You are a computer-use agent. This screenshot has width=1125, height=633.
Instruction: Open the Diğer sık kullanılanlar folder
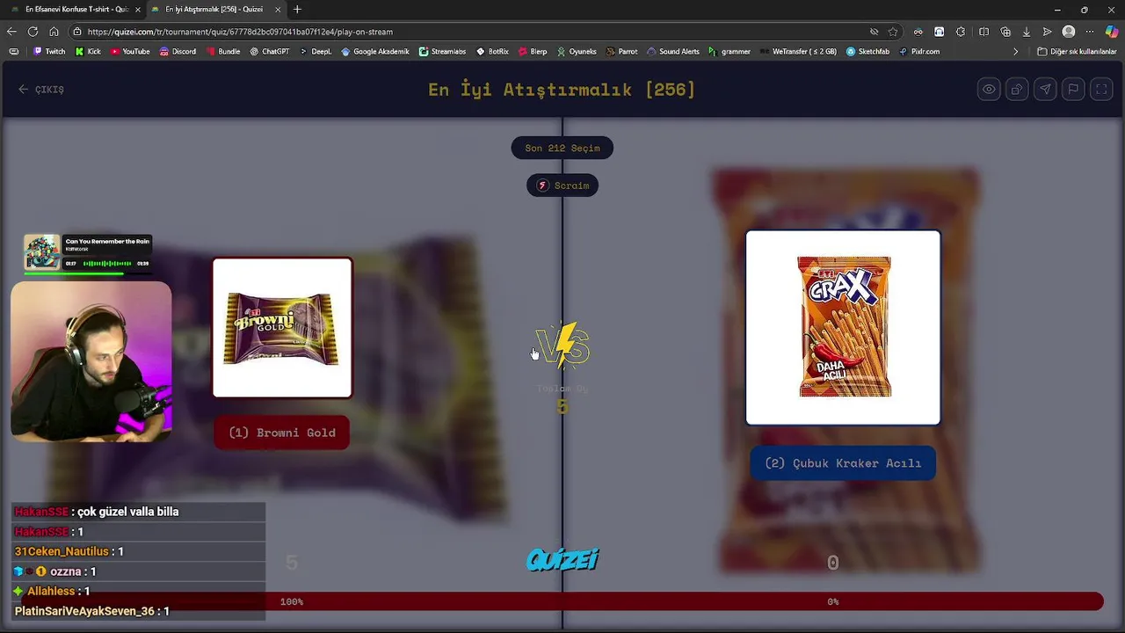tap(1077, 51)
